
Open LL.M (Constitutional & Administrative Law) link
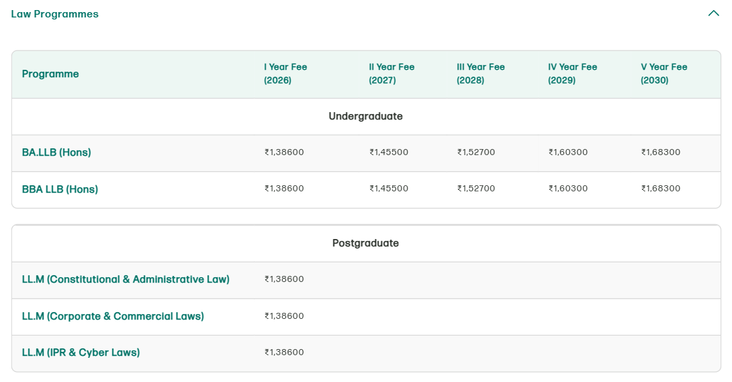(x=126, y=279)
